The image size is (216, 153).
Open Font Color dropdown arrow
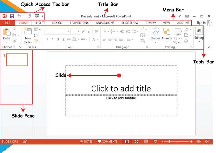coord(98,39)
